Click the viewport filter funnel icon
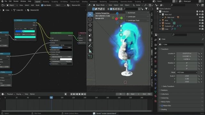 click(146, 9)
